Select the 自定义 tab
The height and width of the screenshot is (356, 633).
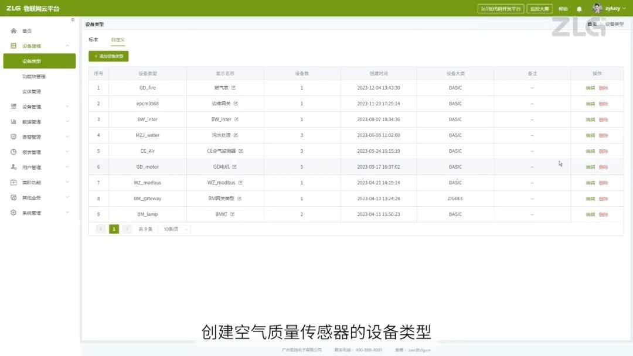click(118, 39)
